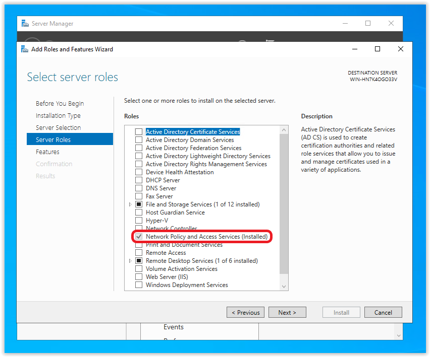The width and height of the screenshot is (430, 357).
Task: Check the Host Guardian Service role
Action: pyautogui.click(x=139, y=212)
